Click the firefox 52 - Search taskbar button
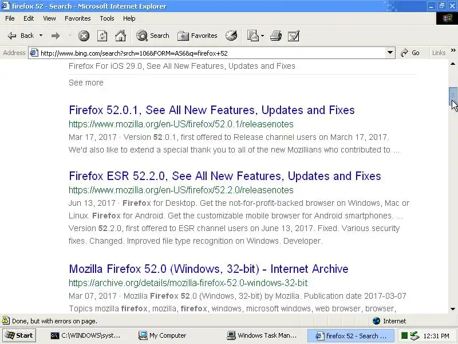 350,335
